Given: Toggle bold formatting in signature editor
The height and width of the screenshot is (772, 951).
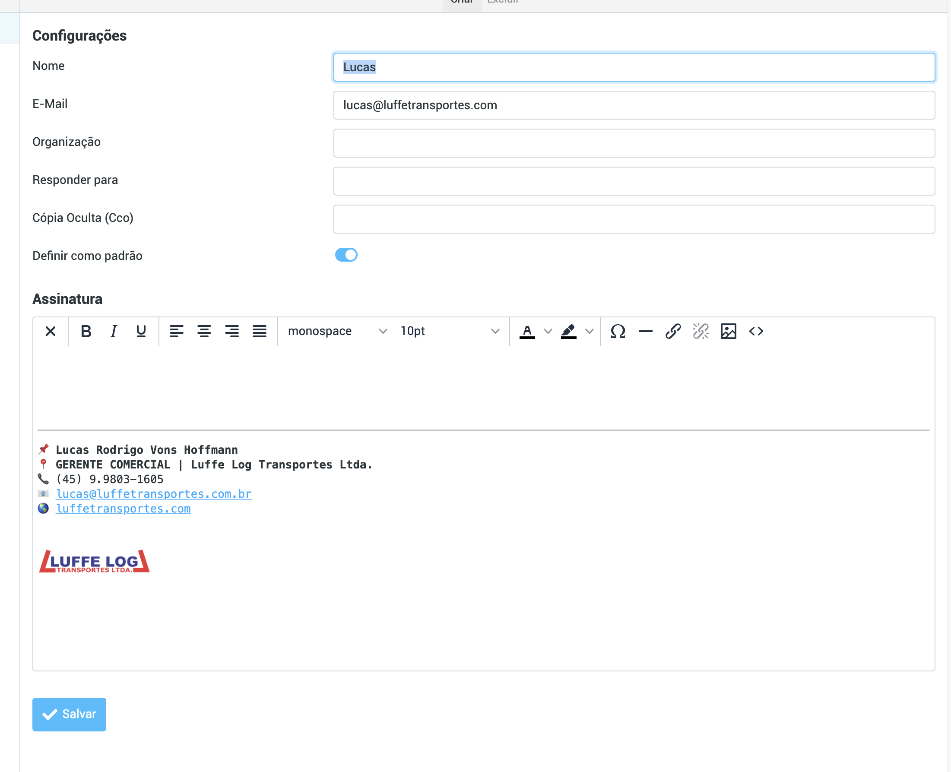Looking at the screenshot, I should tap(86, 331).
